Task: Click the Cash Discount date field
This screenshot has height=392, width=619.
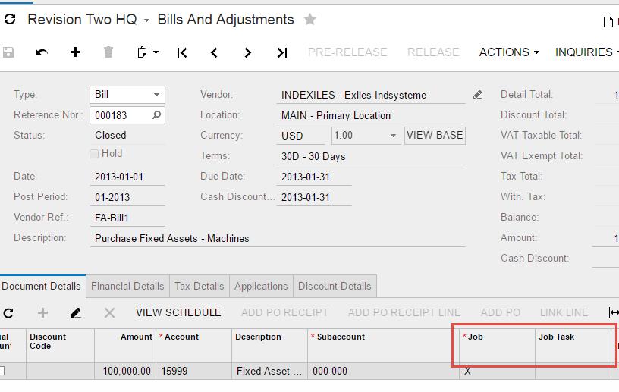Action: [314, 197]
